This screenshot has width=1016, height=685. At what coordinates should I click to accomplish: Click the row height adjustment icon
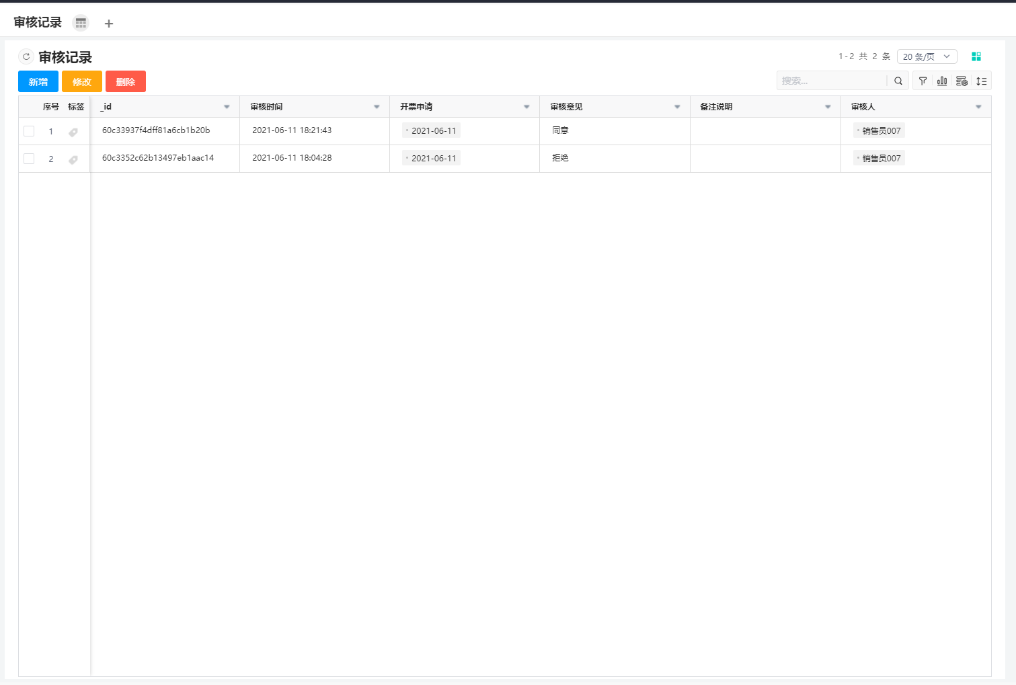coord(981,81)
